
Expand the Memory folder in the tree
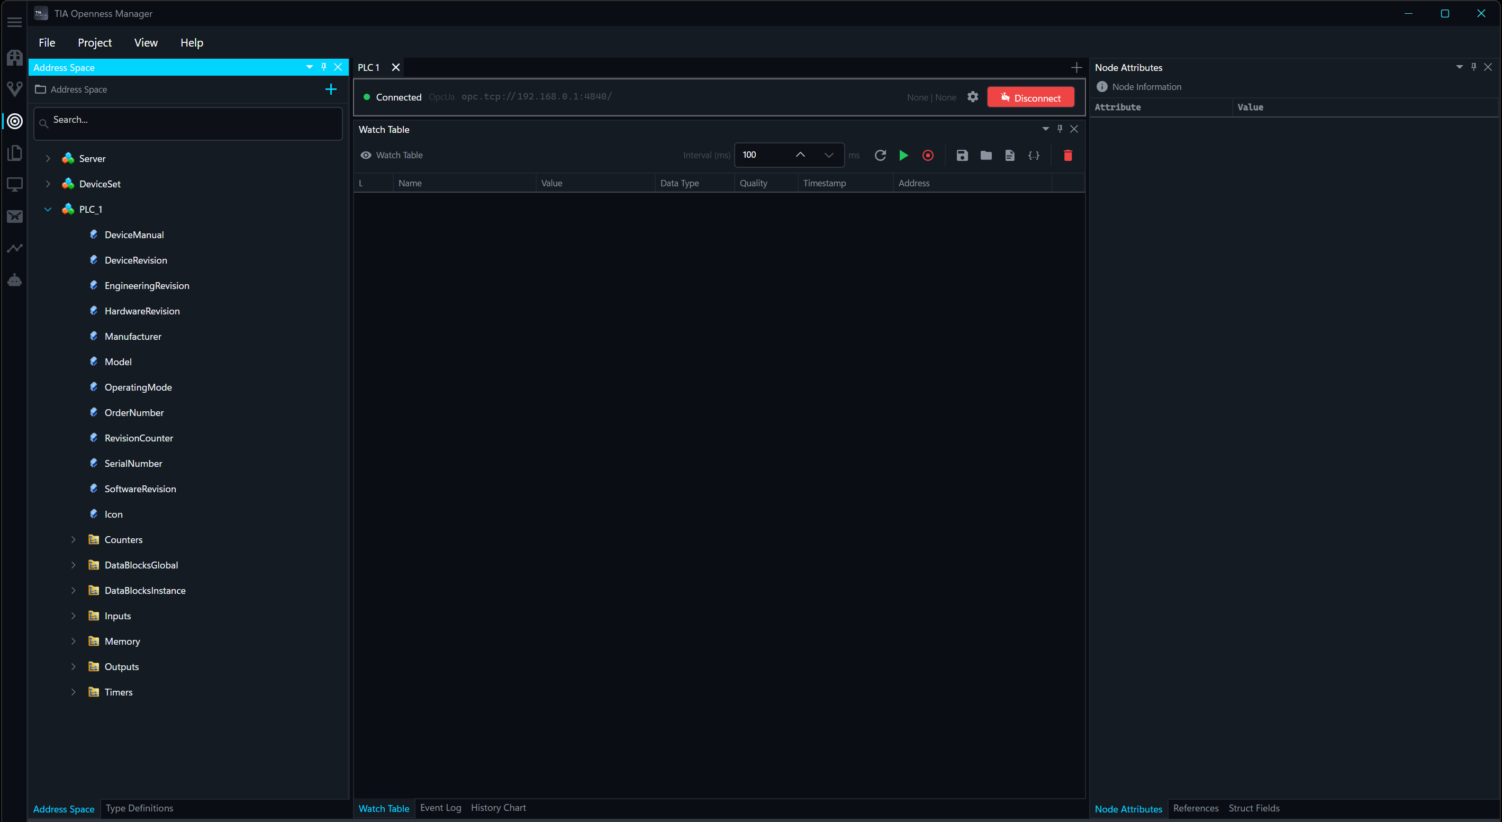(73, 642)
